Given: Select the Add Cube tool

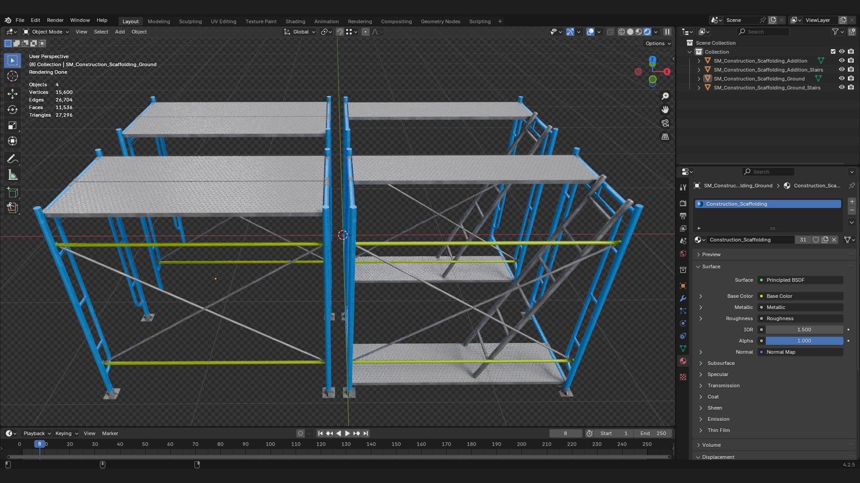Looking at the screenshot, I should (x=13, y=193).
